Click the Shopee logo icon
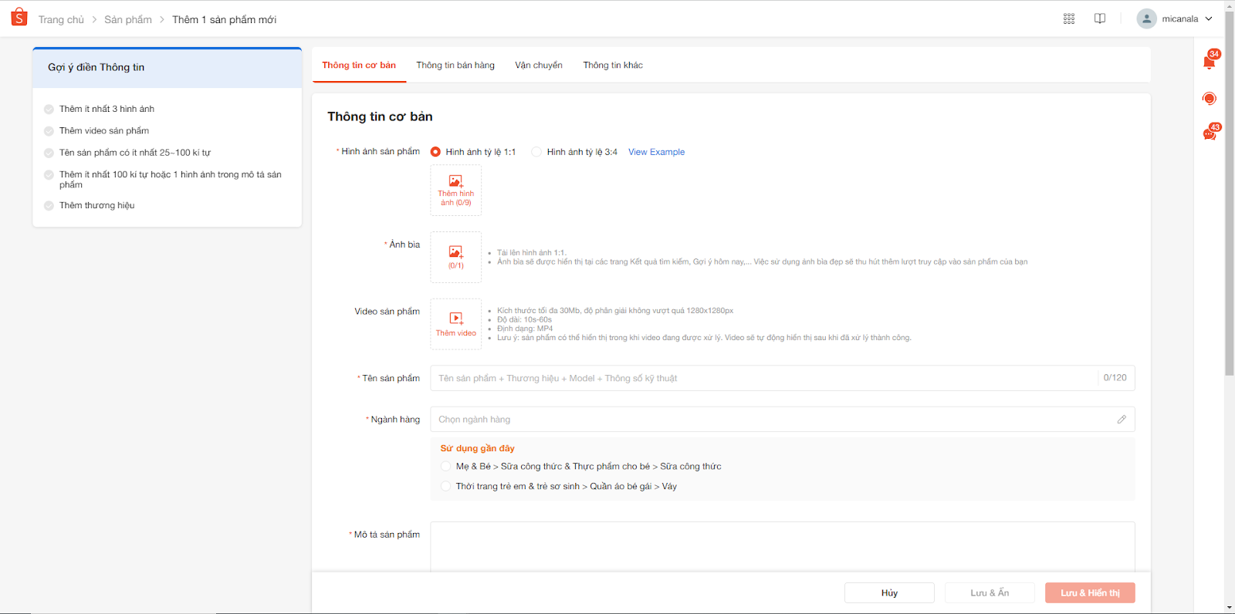 (x=19, y=18)
